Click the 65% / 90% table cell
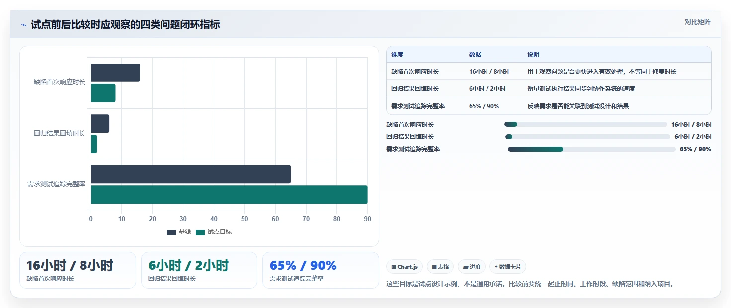 tap(484, 106)
